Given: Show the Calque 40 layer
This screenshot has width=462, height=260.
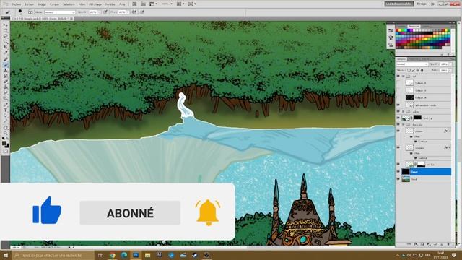Looking at the screenshot, I should [x=398, y=83].
